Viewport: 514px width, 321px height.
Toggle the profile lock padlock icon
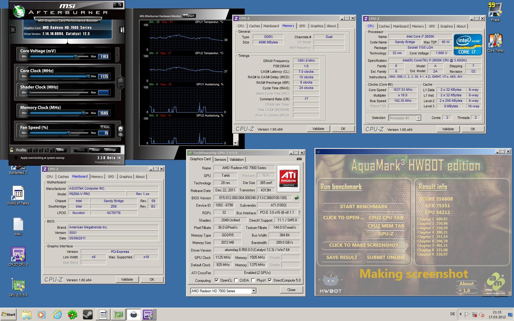coord(12,150)
